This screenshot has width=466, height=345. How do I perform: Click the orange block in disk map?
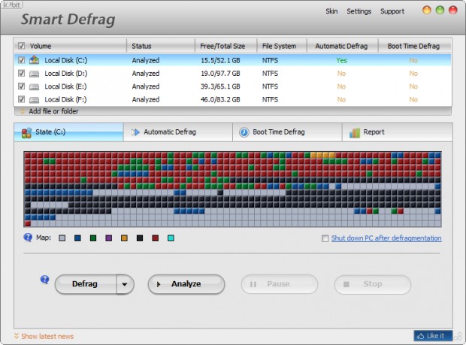click(x=322, y=155)
